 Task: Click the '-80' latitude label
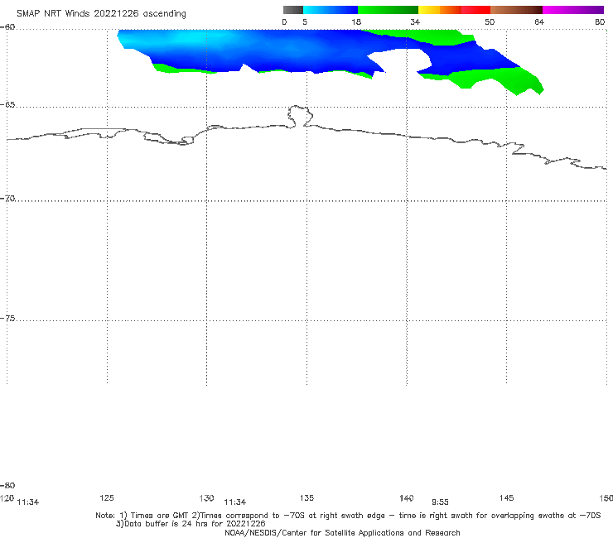click(7, 486)
